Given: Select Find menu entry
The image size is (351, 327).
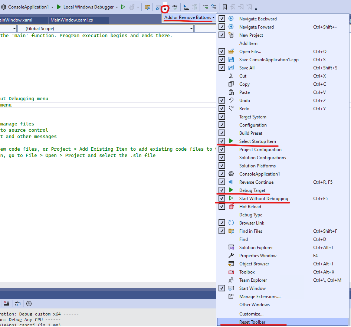Looking at the screenshot, I should 283,239.
